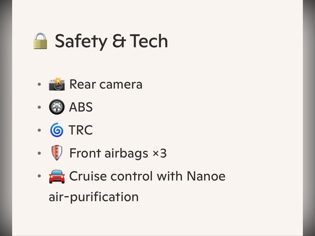
Task: Click the blue cyclone emoji beside TRC
Action: pyautogui.click(x=57, y=130)
